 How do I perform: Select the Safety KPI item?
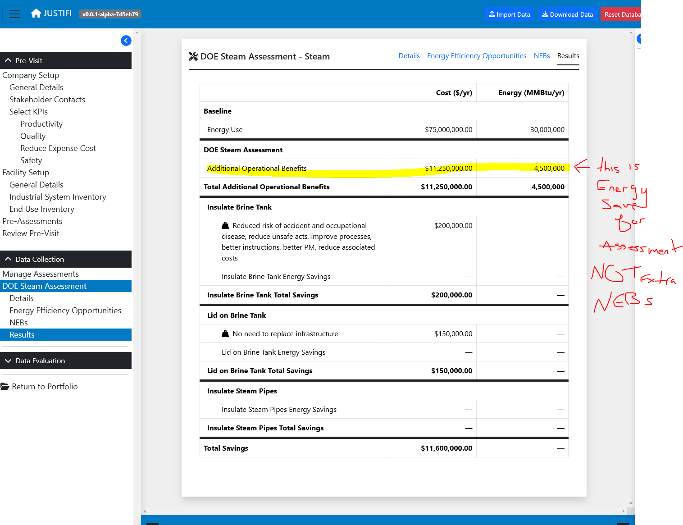tap(31, 160)
